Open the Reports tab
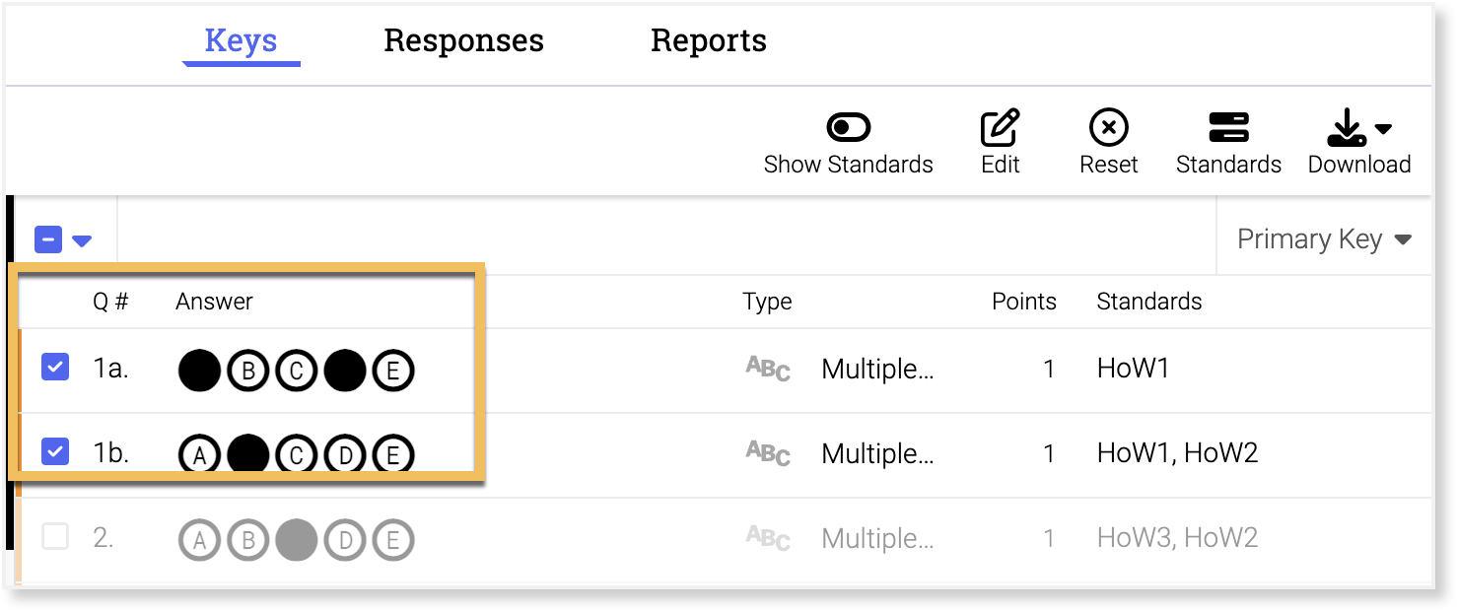Image resolution: width=1457 pixels, height=611 pixels. [708, 40]
